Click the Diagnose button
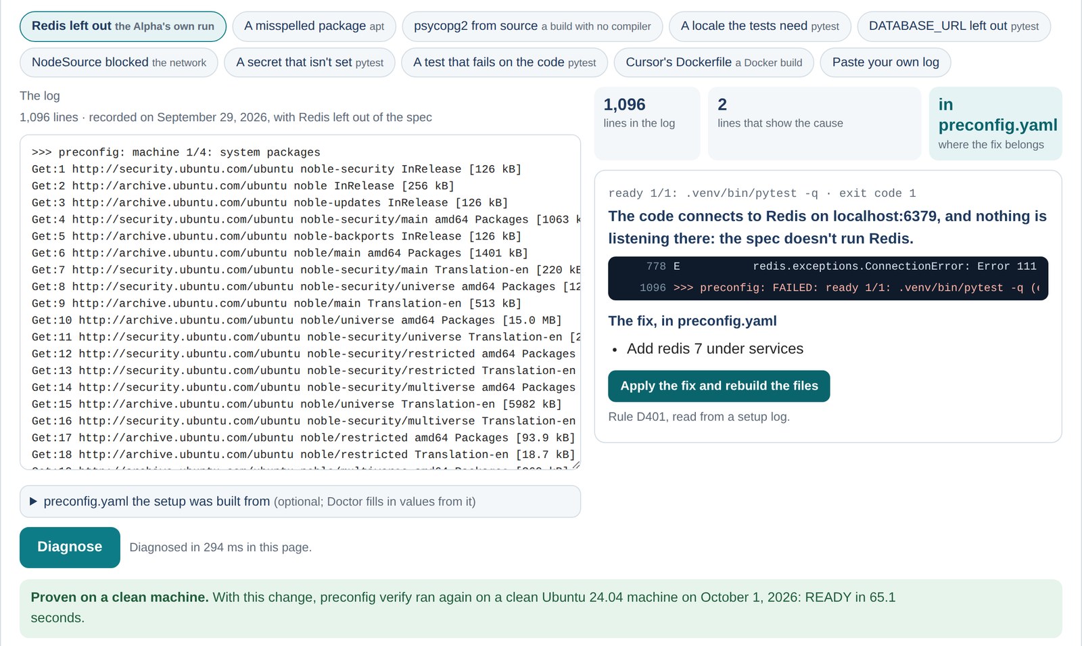 (70, 547)
